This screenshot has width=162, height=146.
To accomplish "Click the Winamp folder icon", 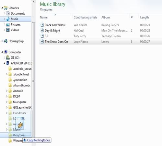I will pos(10,140).
